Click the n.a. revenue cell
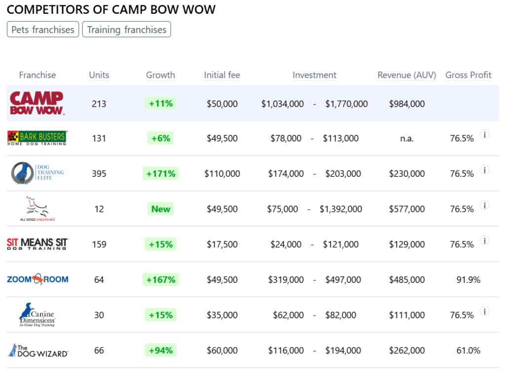The width and height of the screenshot is (505, 371). [x=407, y=138]
